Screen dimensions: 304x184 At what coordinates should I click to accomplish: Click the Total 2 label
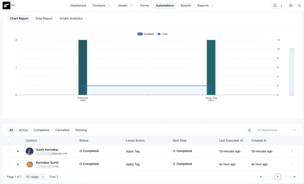53,177
